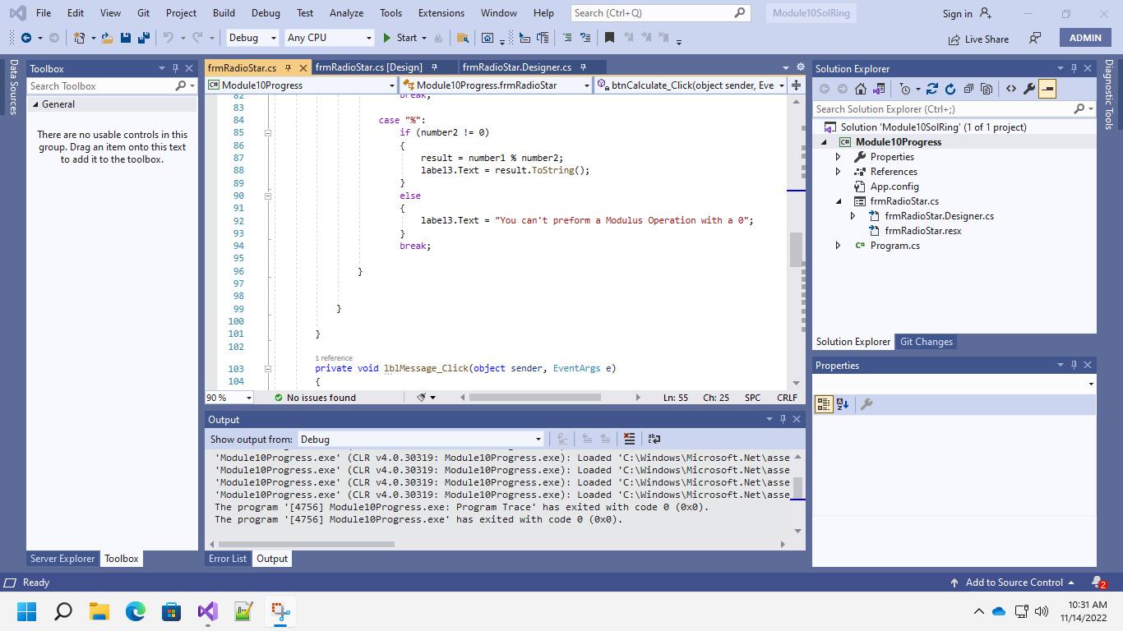
Task: Click Sign in at top right
Action: coord(967,13)
